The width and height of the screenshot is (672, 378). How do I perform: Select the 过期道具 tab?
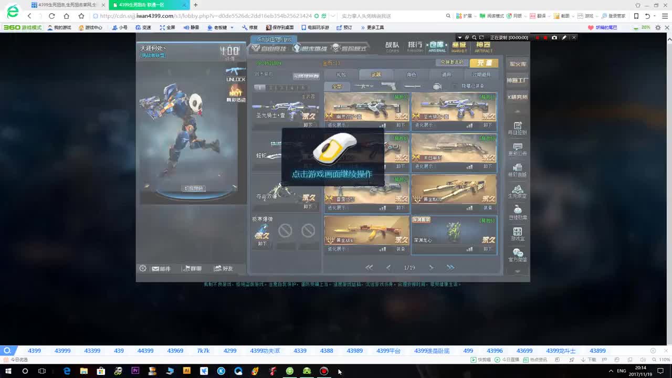click(x=481, y=75)
